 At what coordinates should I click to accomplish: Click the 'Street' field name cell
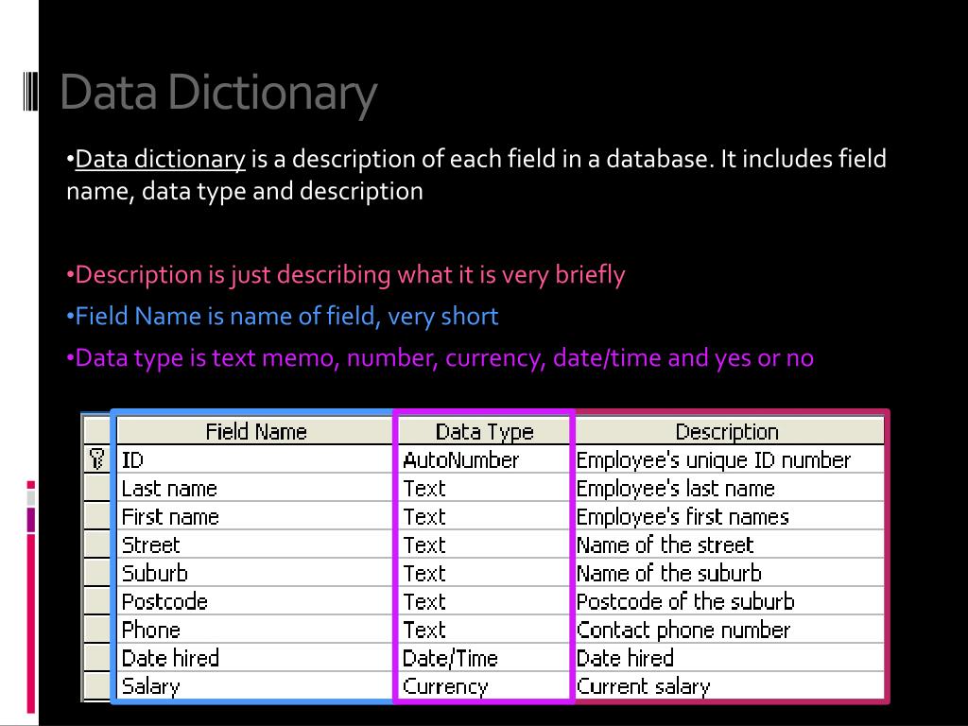coord(255,544)
